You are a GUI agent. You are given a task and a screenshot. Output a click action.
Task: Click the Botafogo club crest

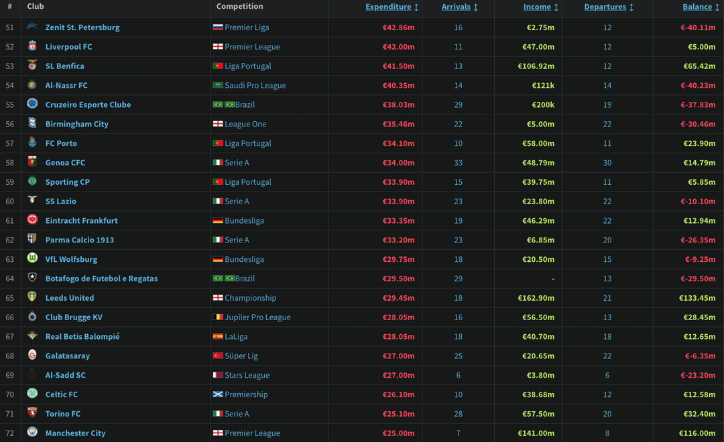(32, 277)
